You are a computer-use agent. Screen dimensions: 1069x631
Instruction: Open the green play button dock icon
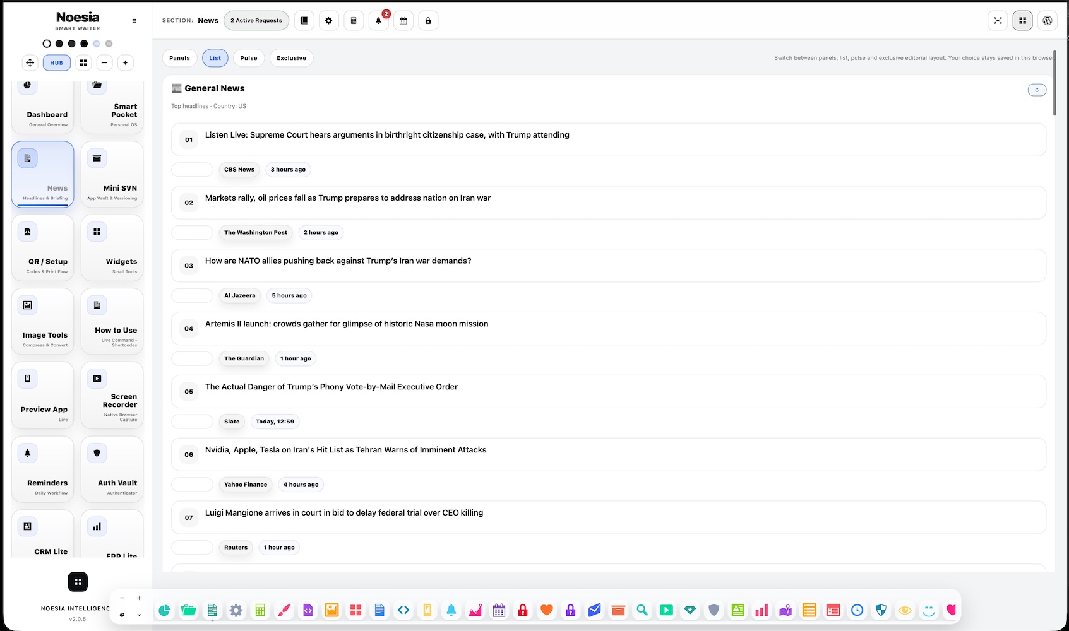point(666,610)
